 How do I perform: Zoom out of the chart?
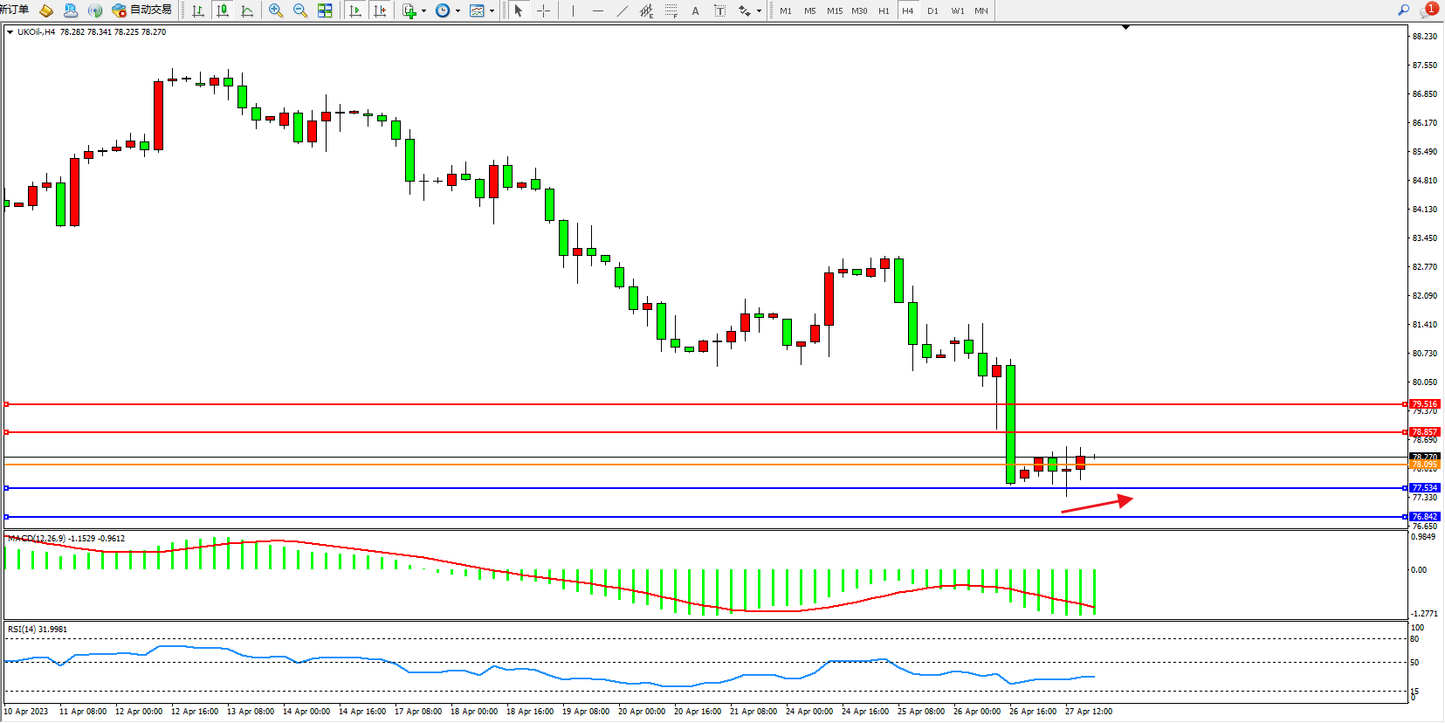click(300, 10)
